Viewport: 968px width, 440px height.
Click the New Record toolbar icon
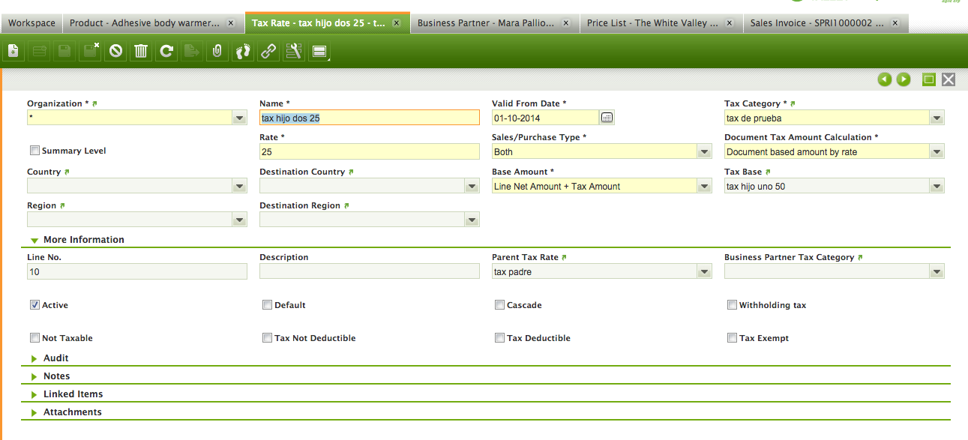pos(13,52)
